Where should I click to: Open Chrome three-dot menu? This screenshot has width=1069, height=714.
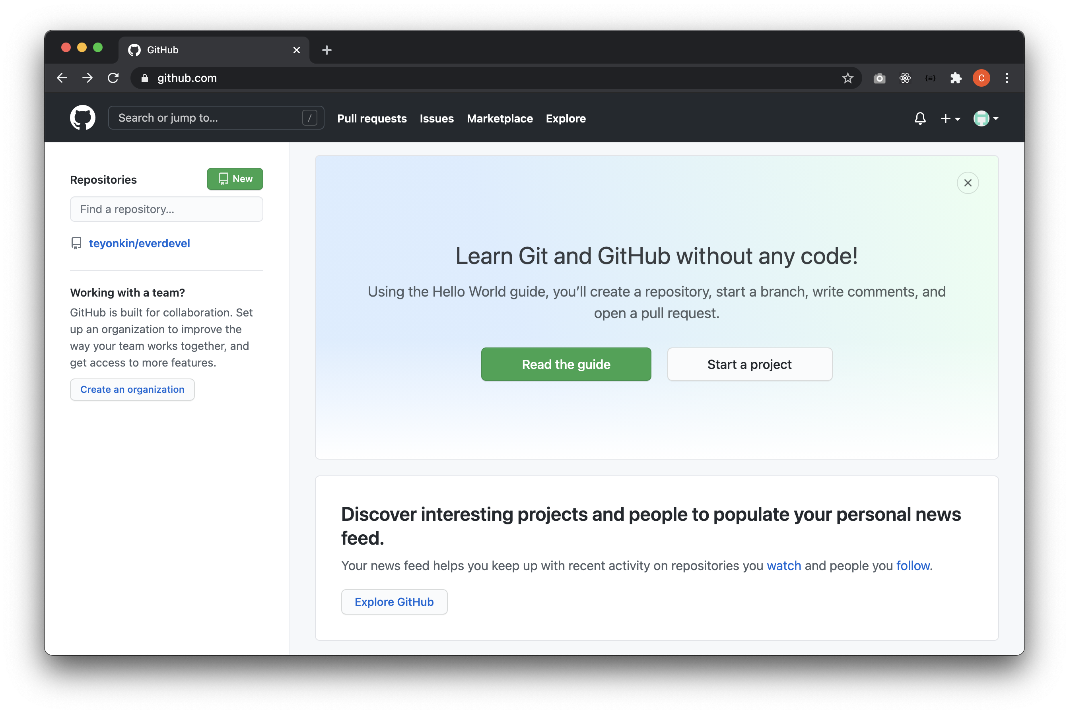point(1007,78)
